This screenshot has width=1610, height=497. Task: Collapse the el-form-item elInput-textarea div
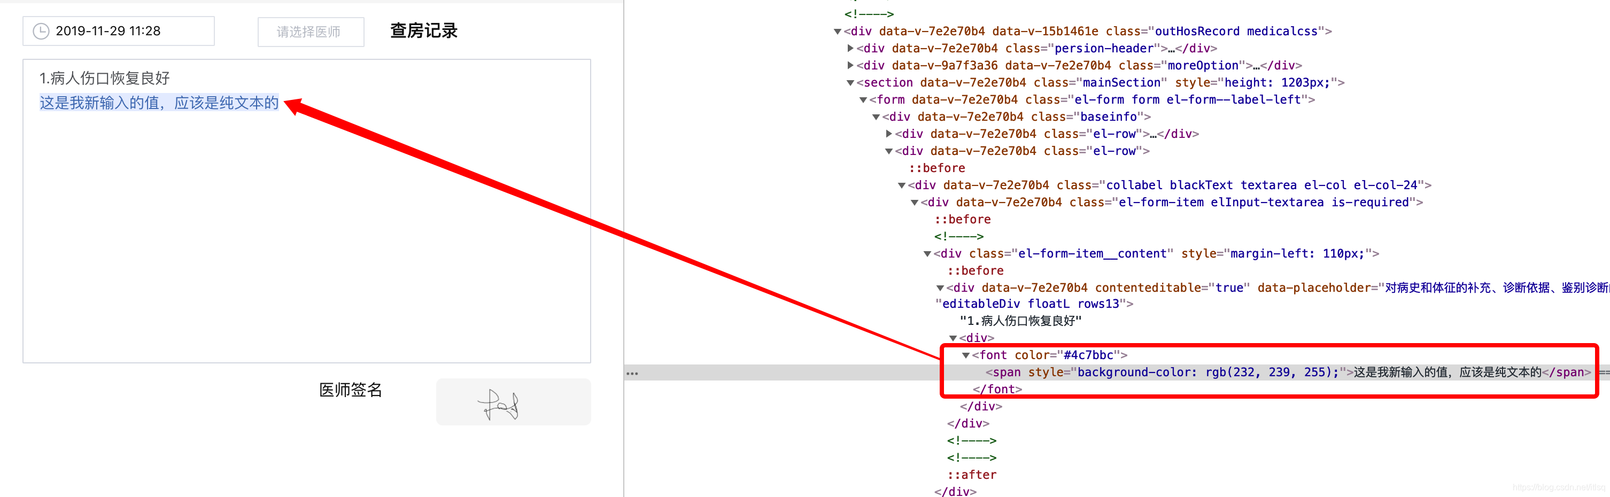(x=915, y=202)
